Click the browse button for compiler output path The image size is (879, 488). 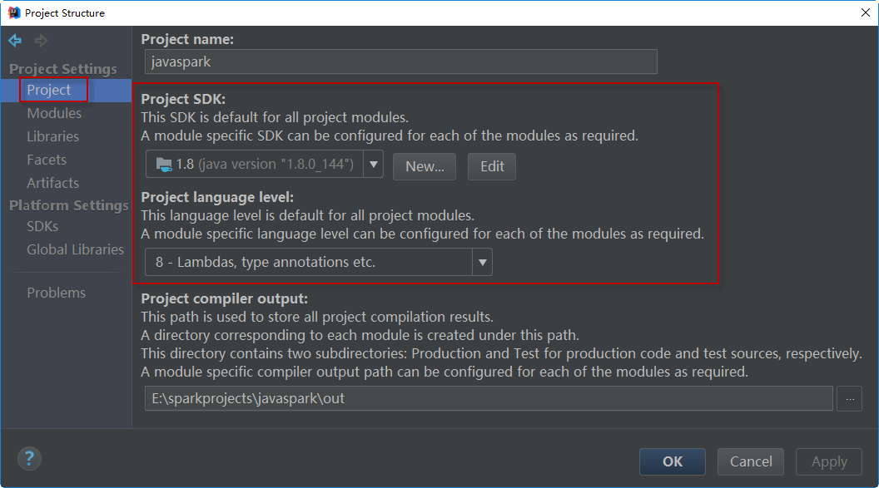(x=849, y=398)
